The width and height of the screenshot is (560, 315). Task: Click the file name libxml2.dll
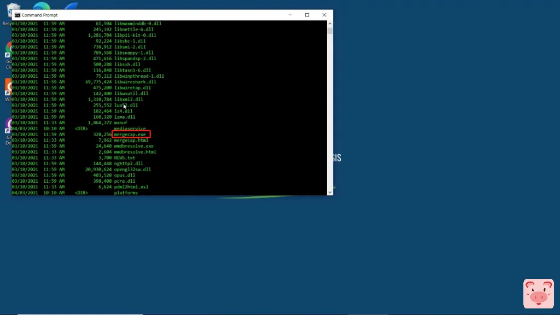point(129,100)
